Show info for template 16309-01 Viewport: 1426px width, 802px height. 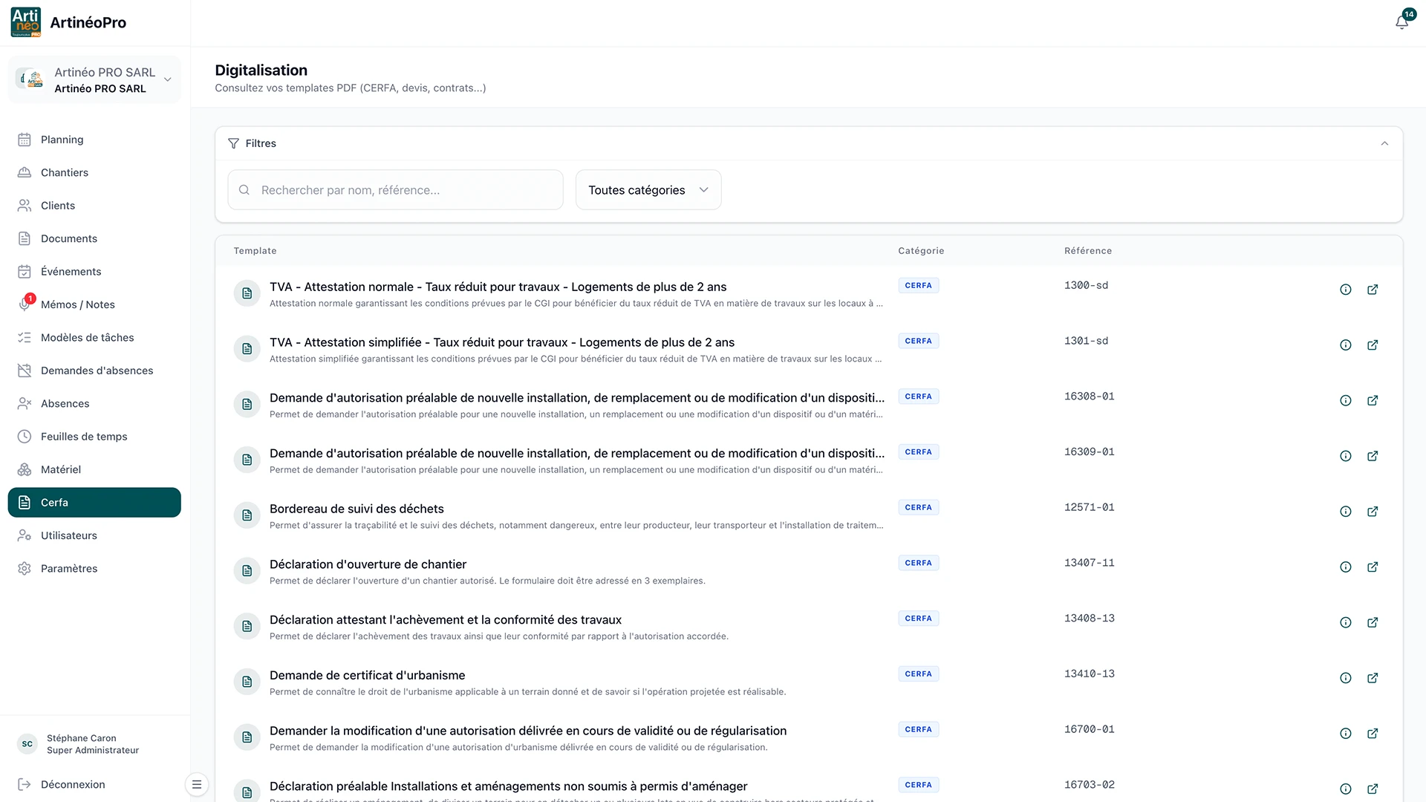tap(1345, 456)
